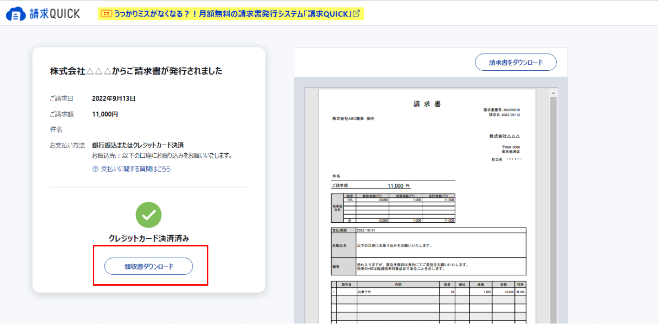This screenshot has width=658, height=324.
Task: Select the invoice number 202209010 line
Action: pyautogui.click(x=502, y=110)
